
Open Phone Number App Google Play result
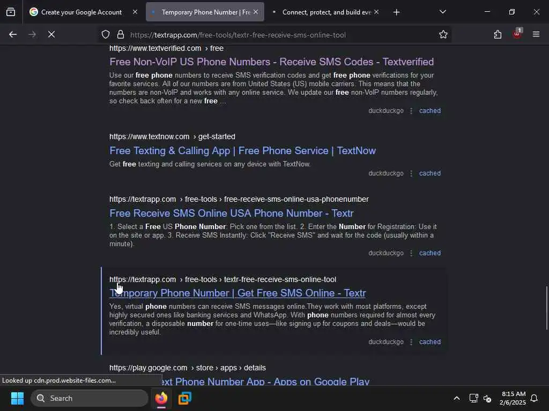[266, 381]
